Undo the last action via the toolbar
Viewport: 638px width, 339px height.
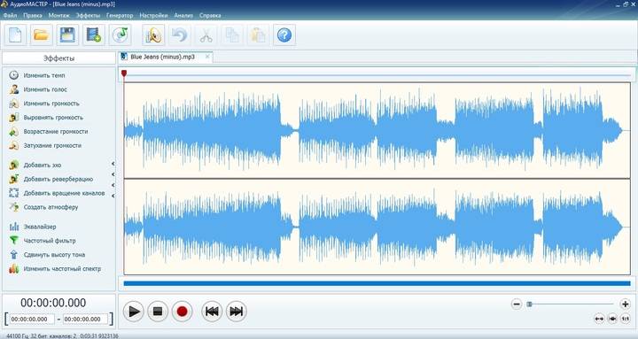[x=179, y=35]
